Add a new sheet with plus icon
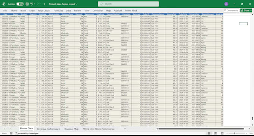Screen dimensions: 254x136 tap(125, 129)
